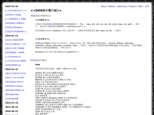154x115 pixels.
Task: Open the [教學] 模擬器 ROMS article
Action: pos(15,53)
